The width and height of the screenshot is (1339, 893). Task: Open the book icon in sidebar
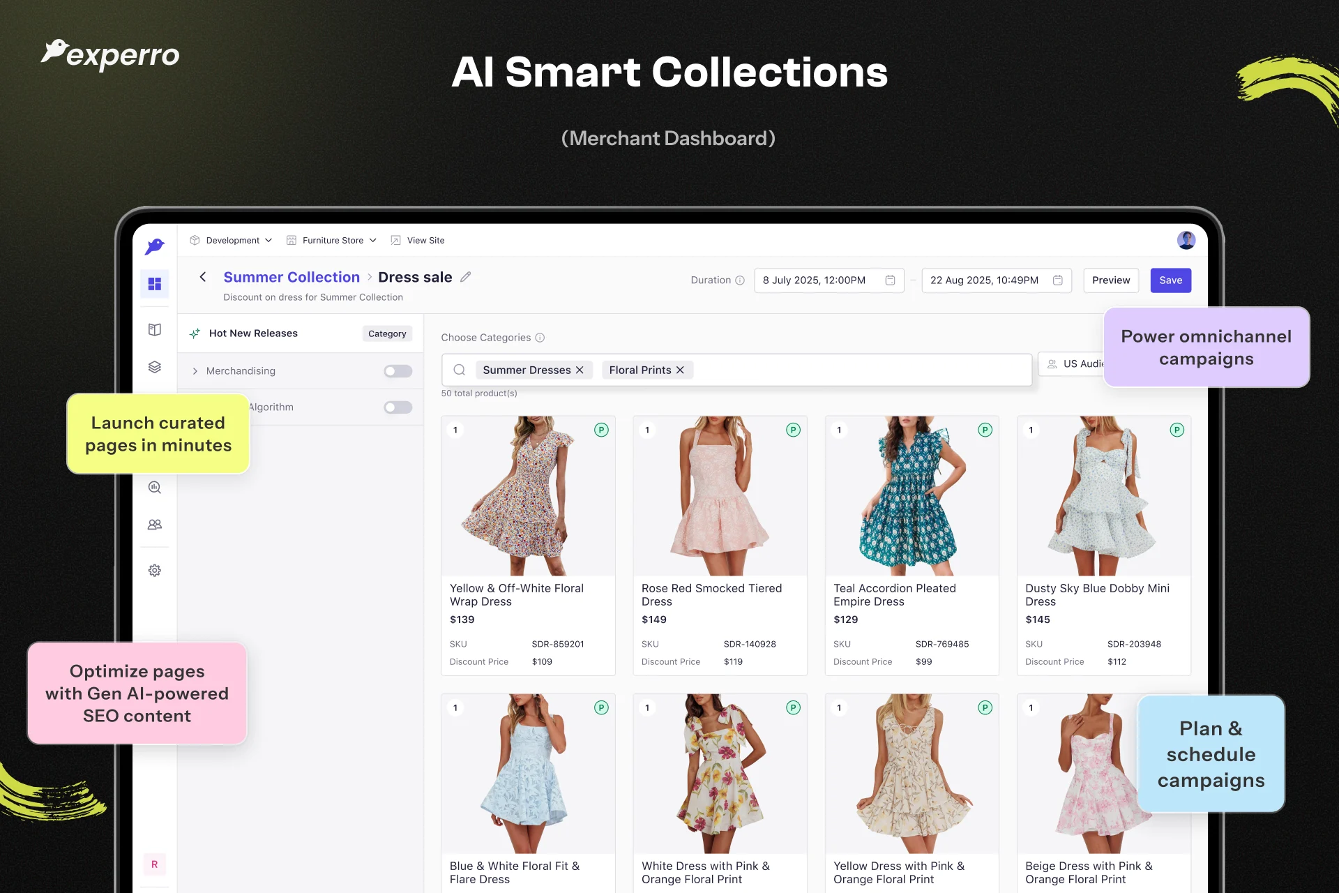point(154,329)
